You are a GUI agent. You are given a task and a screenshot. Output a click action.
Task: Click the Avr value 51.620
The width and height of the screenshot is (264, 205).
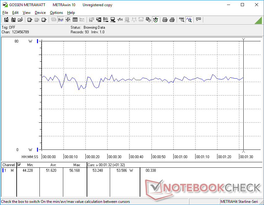coord(51,170)
